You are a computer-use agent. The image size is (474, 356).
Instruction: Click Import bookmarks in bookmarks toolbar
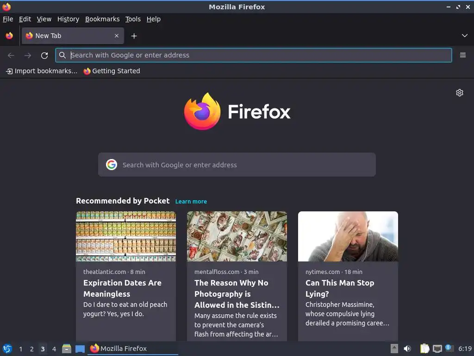point(42,71)
